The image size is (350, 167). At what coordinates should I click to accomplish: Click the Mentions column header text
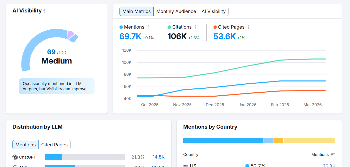coord(320,155)
